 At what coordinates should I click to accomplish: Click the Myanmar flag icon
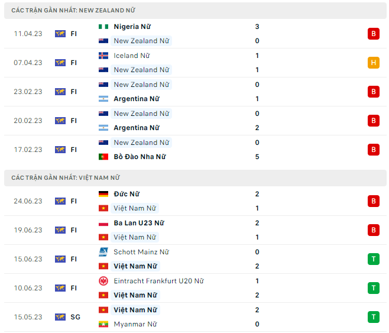point(103,324)
